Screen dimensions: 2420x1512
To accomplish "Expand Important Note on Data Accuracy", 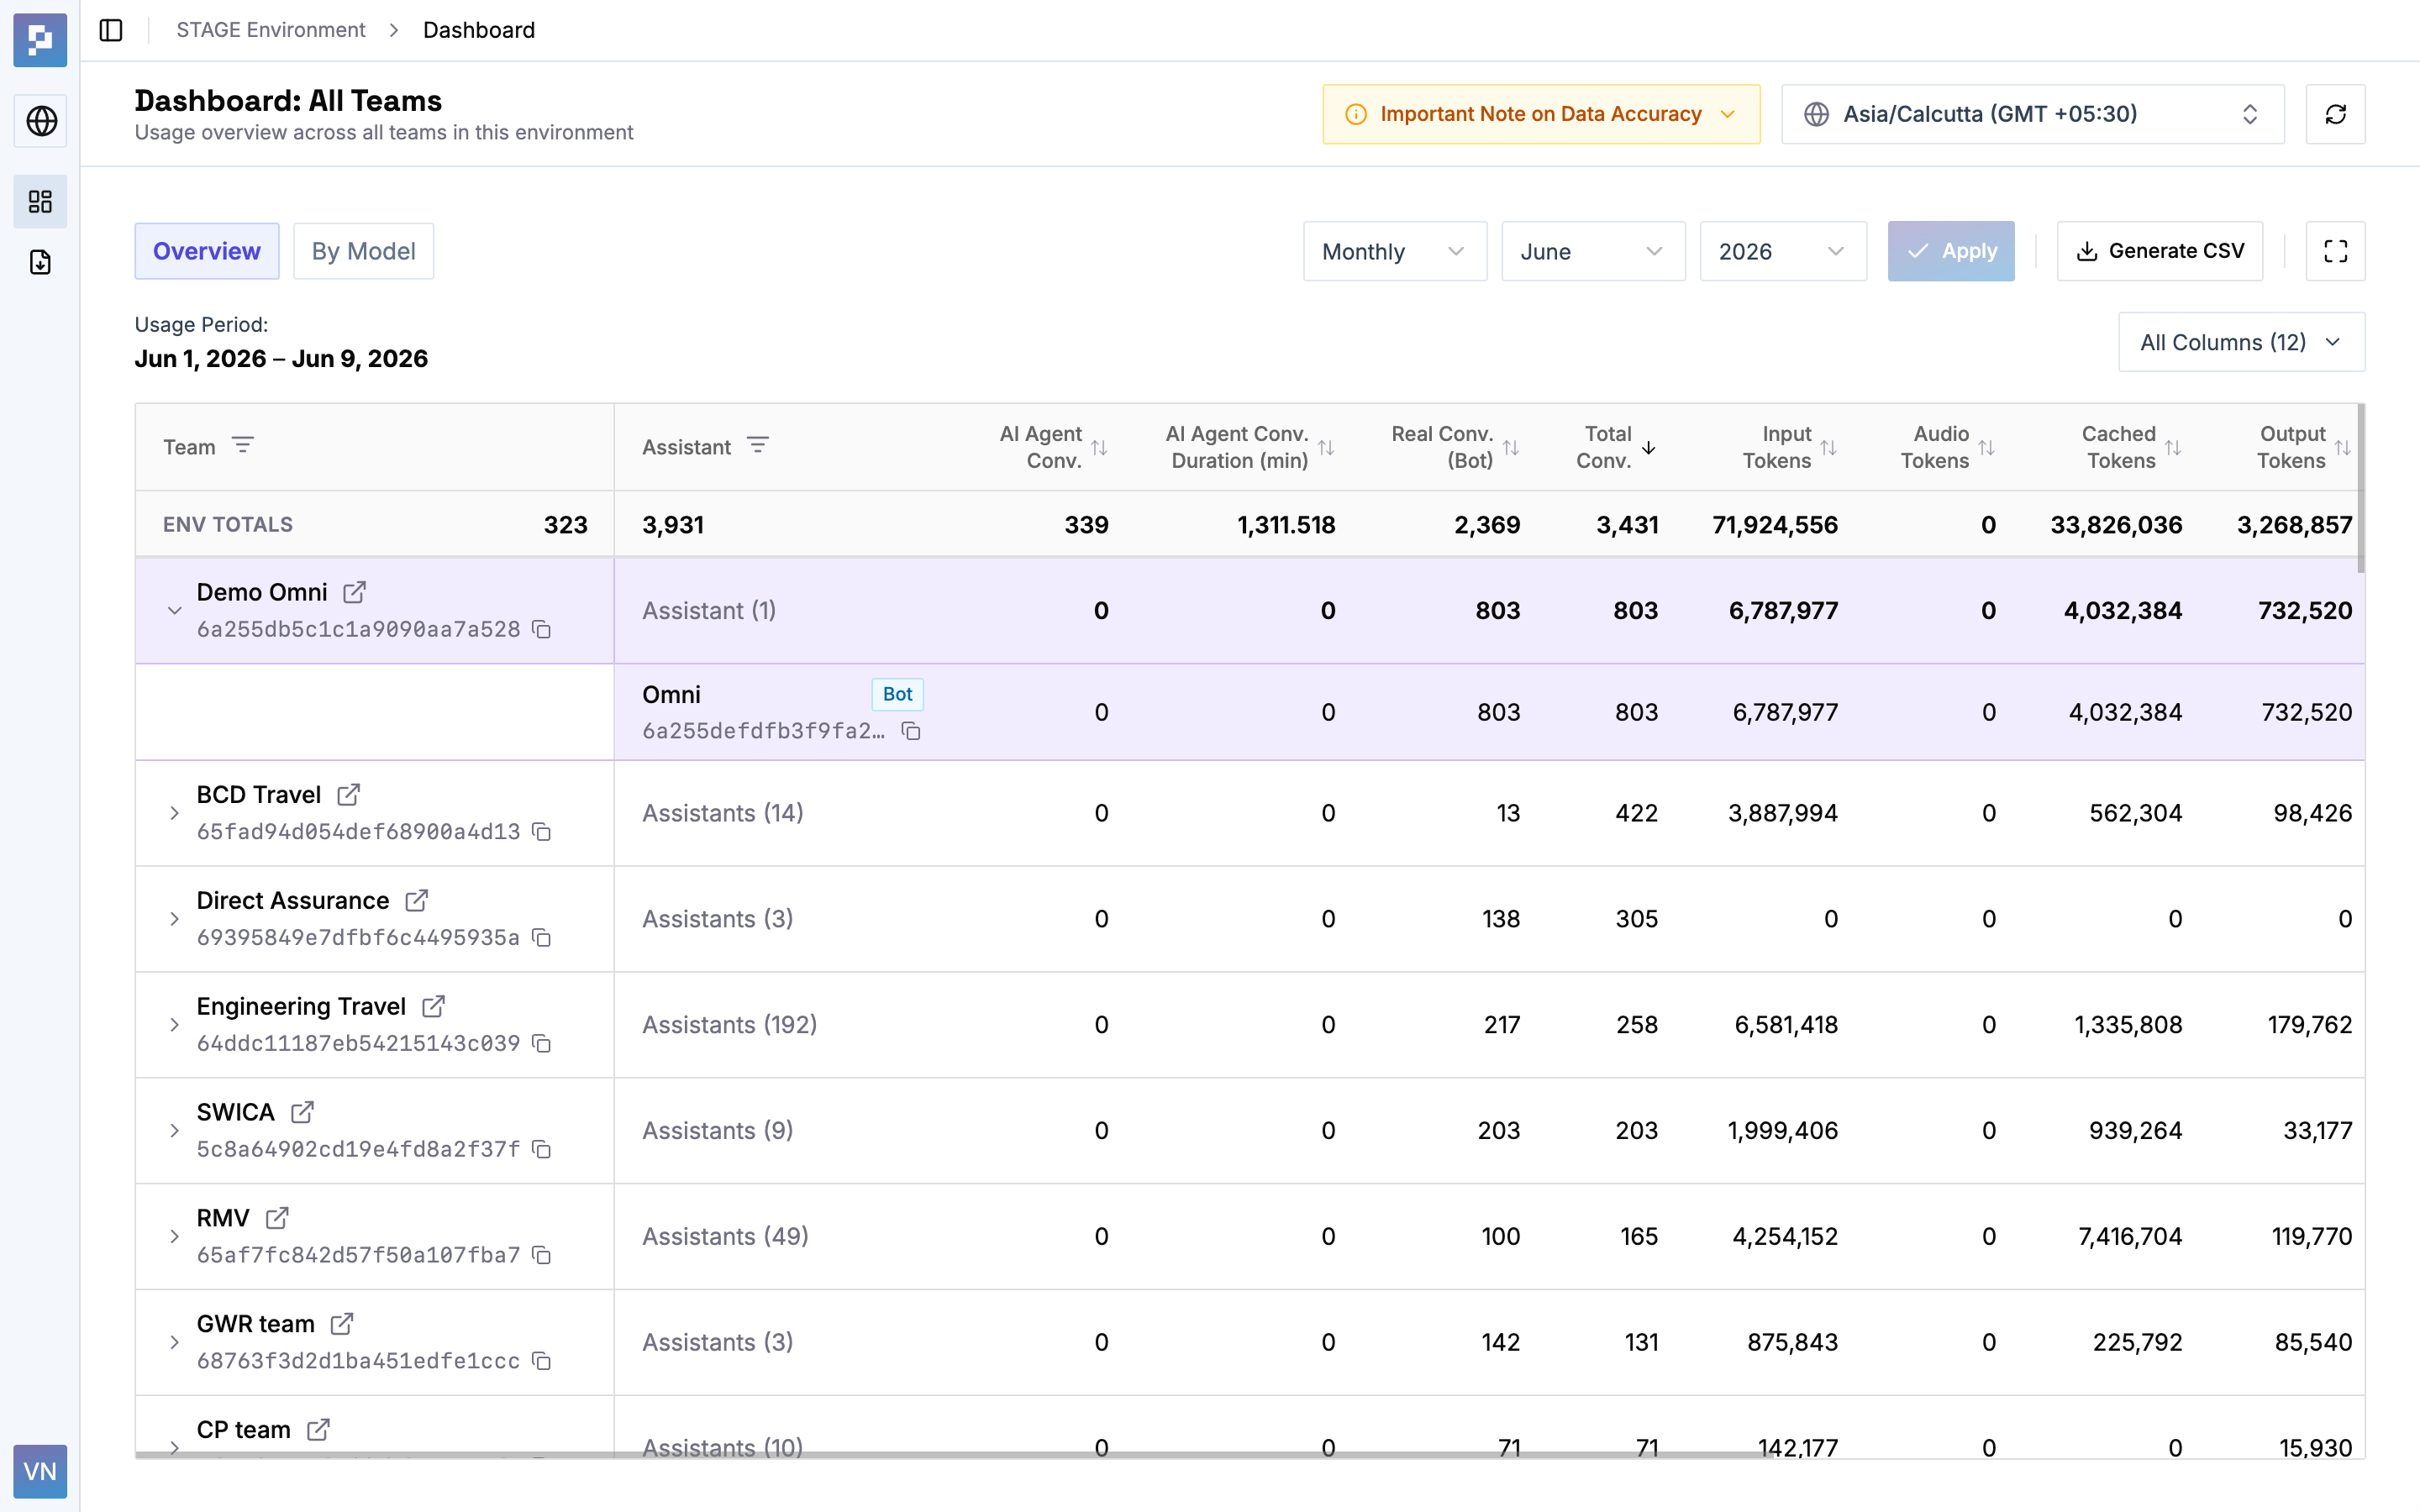I will [x=1541, y=114].
